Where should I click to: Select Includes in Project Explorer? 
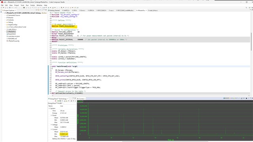click(x=11, y=20)
